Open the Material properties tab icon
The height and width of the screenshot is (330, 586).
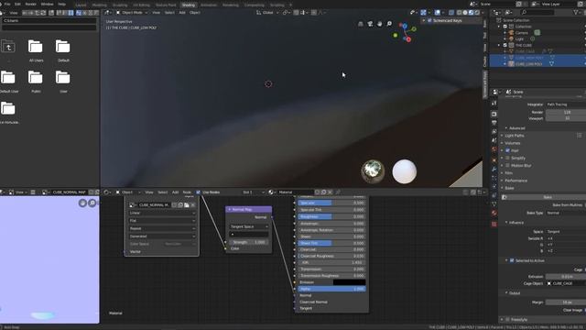(494, 214)
